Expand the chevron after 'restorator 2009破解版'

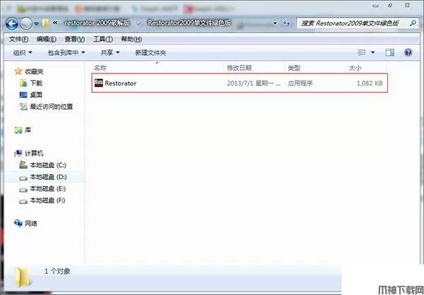pos(139,23)
